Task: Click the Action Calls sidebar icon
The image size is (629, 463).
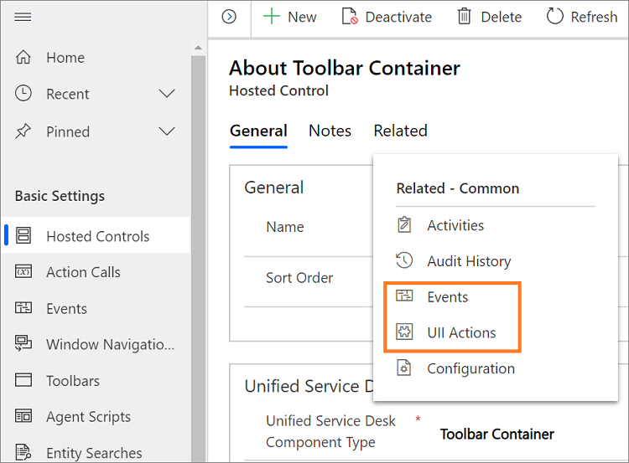Action: pyautogui.click(x=23, y=271)
